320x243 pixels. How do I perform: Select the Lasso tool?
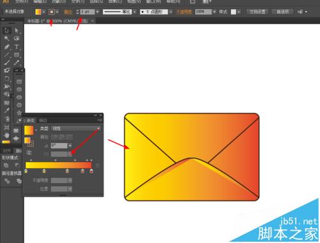[x=17, y=38]
